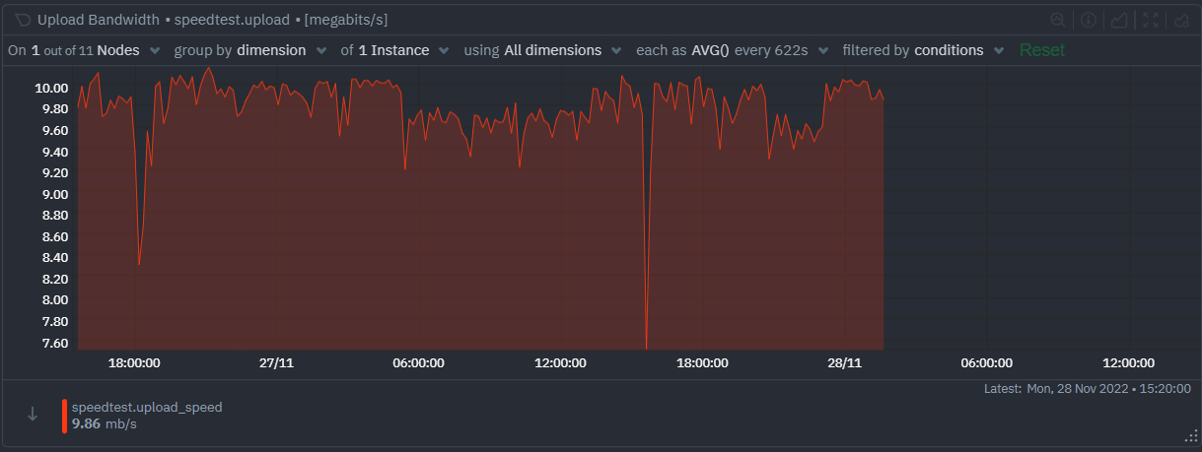Screen dimensions: 1202x452
Task: Open the chart information icon
Action: tap(1089, 20)
